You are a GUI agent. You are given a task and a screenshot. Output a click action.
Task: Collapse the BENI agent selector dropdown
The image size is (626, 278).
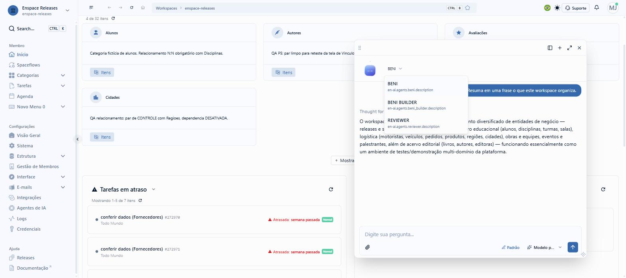(395, 69)
